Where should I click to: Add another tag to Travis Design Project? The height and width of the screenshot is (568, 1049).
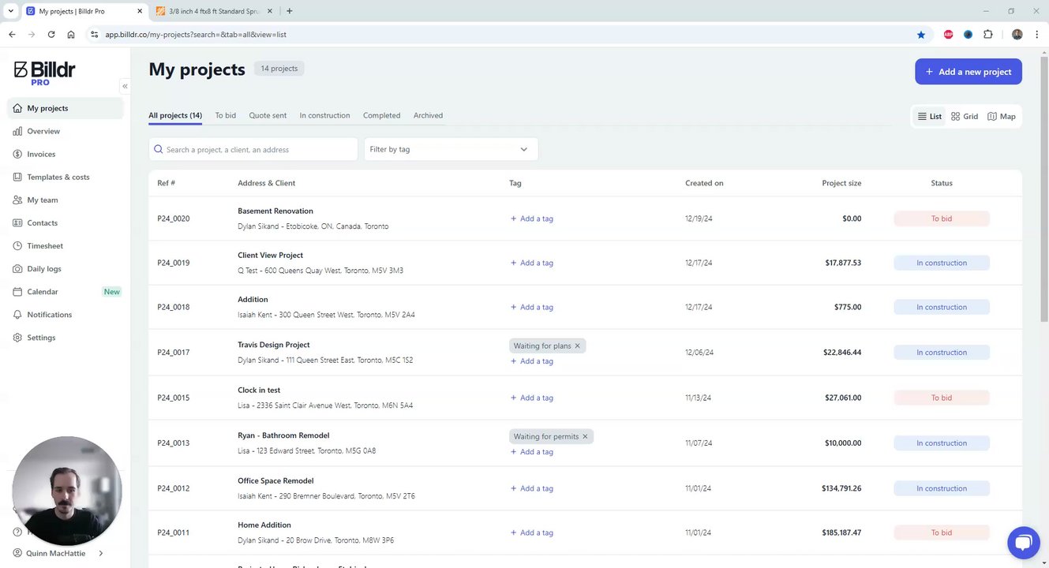coord(532,361)
